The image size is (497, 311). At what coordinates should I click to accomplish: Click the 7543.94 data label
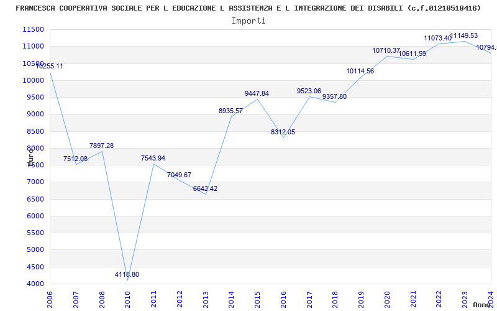153,158
